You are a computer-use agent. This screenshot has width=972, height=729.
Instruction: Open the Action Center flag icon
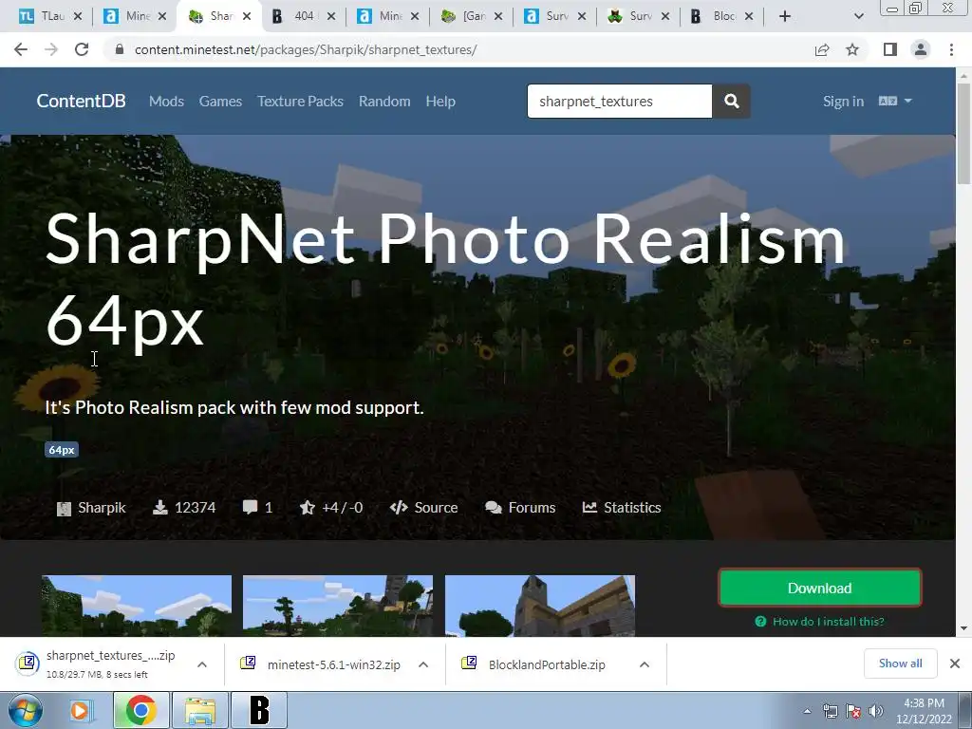(853, 711)
